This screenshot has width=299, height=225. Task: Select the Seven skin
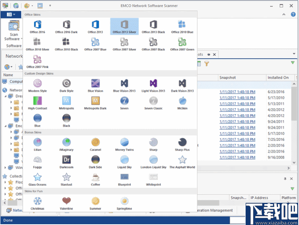124,103
